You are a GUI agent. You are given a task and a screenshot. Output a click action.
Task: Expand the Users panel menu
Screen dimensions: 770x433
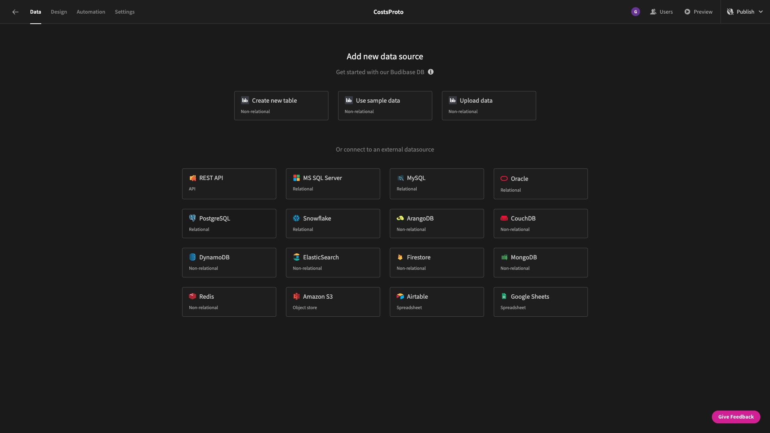(662, 12)
